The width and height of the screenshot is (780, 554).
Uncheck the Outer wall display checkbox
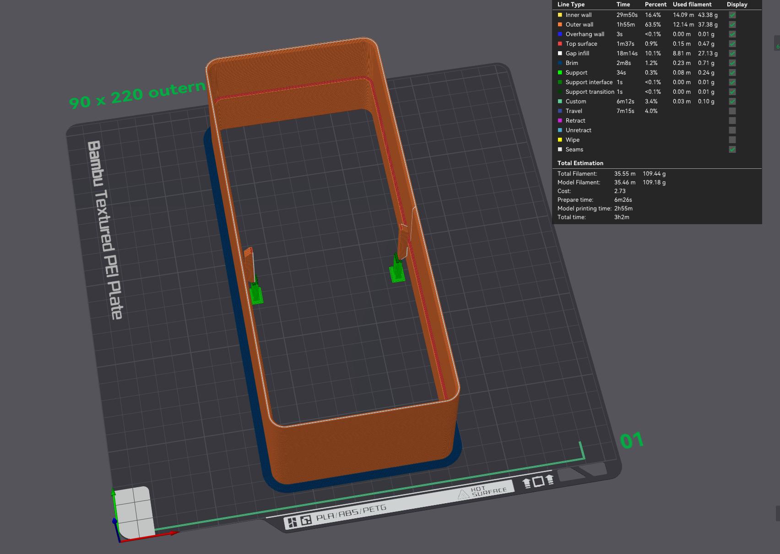732,25
